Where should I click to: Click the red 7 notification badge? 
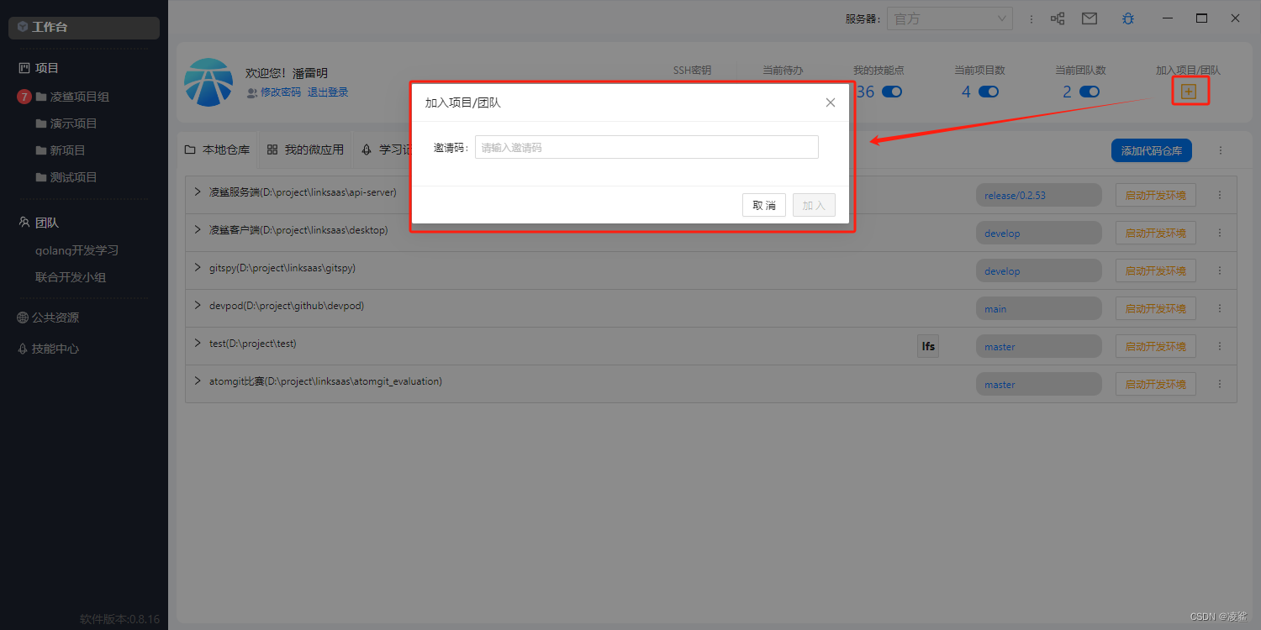pyautogui.click(x=24, y=97)
